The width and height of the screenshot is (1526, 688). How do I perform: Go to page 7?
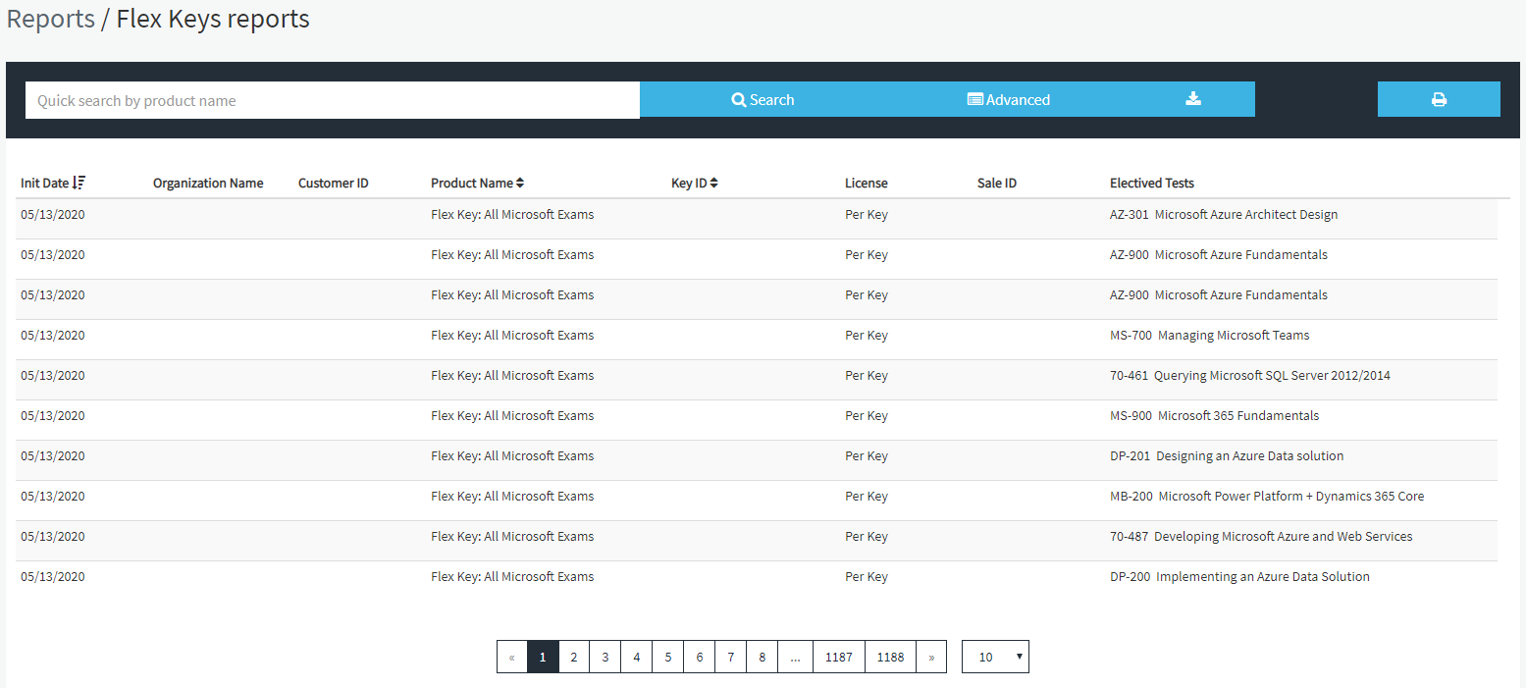[731, 657]
